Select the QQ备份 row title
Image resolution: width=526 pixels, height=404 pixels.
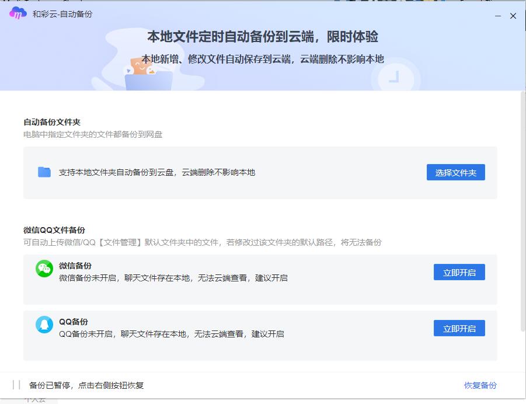[74, 322]
